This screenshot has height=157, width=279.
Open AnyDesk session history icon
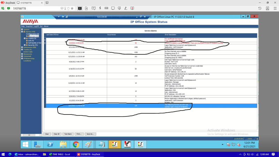pyautogui.click(x=260, y=8)
